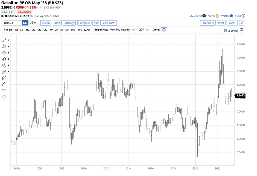Viewport: 257px width, 176px height.
Task: Select the 5D range
Action: 22,30
